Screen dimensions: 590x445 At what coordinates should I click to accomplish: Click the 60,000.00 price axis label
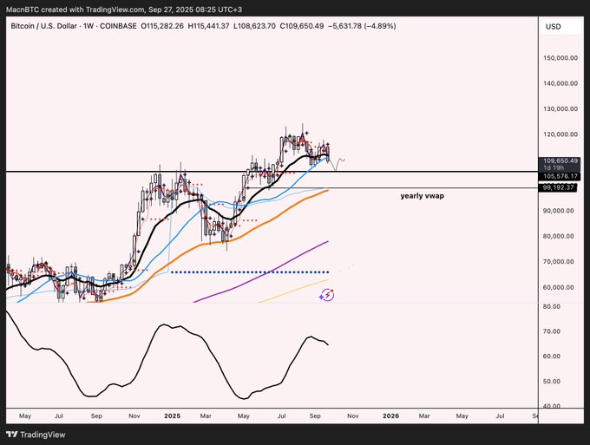coord(559,287)
